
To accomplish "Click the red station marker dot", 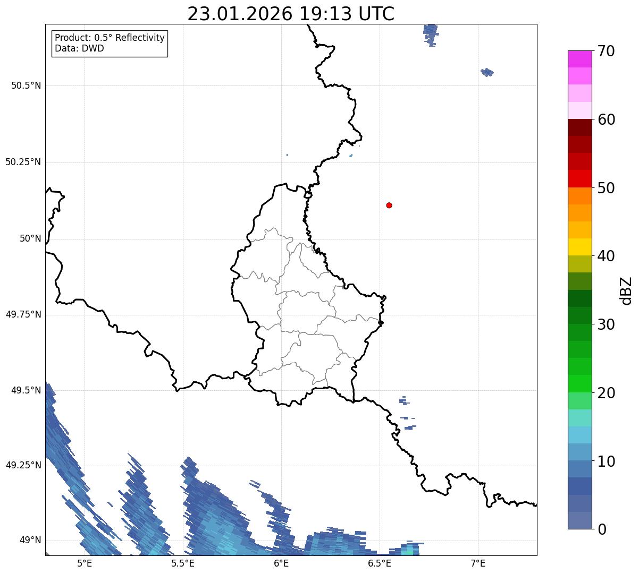I will click(389, 205).
